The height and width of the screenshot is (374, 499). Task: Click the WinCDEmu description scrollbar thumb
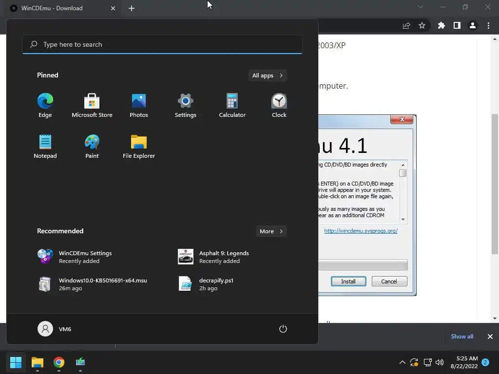[x=403, y=173]
